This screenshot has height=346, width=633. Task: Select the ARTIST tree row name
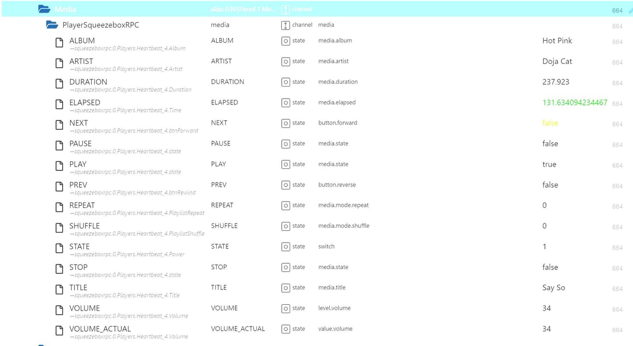81,61
